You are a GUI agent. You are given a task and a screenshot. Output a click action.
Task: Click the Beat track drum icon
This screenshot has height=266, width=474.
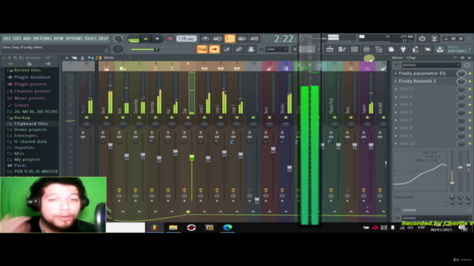(x=107, y=69)
